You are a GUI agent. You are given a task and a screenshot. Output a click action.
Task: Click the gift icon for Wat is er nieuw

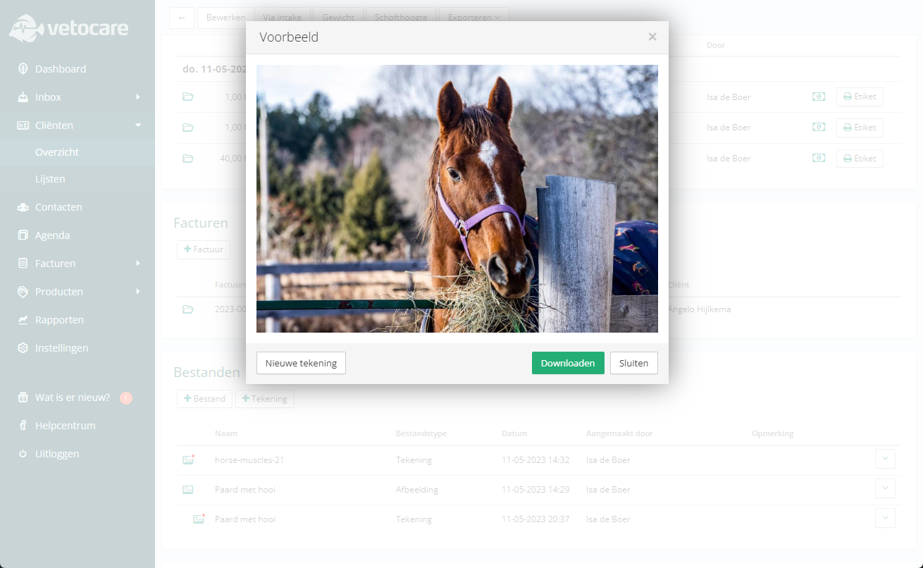[x=23, y=397]
